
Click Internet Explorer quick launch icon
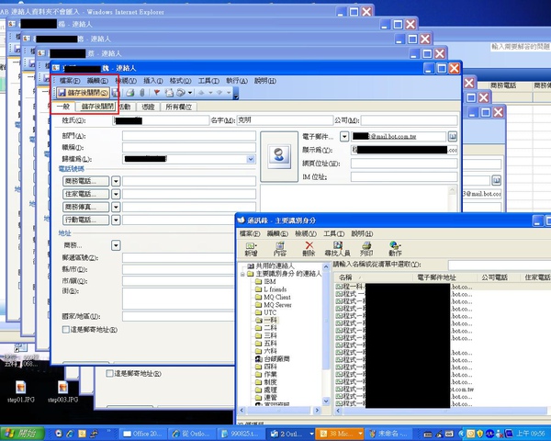tap(70, 434)
